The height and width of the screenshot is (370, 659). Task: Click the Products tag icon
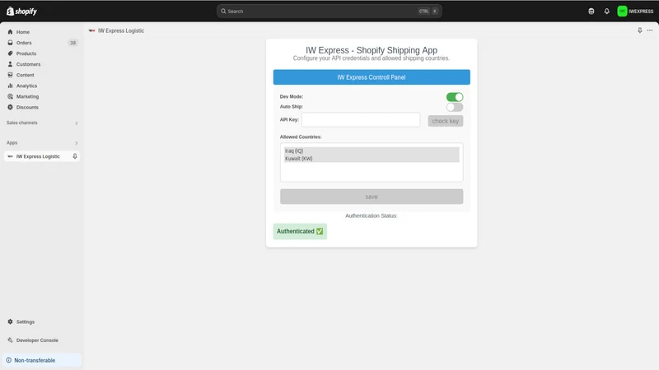(10, 53)
